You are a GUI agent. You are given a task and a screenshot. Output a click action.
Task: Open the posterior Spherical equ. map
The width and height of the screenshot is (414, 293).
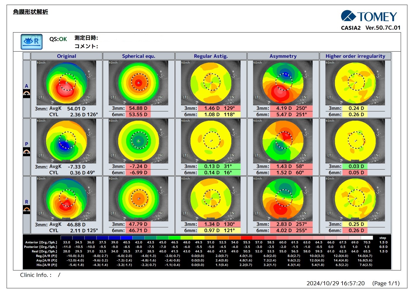click(138, 141)
